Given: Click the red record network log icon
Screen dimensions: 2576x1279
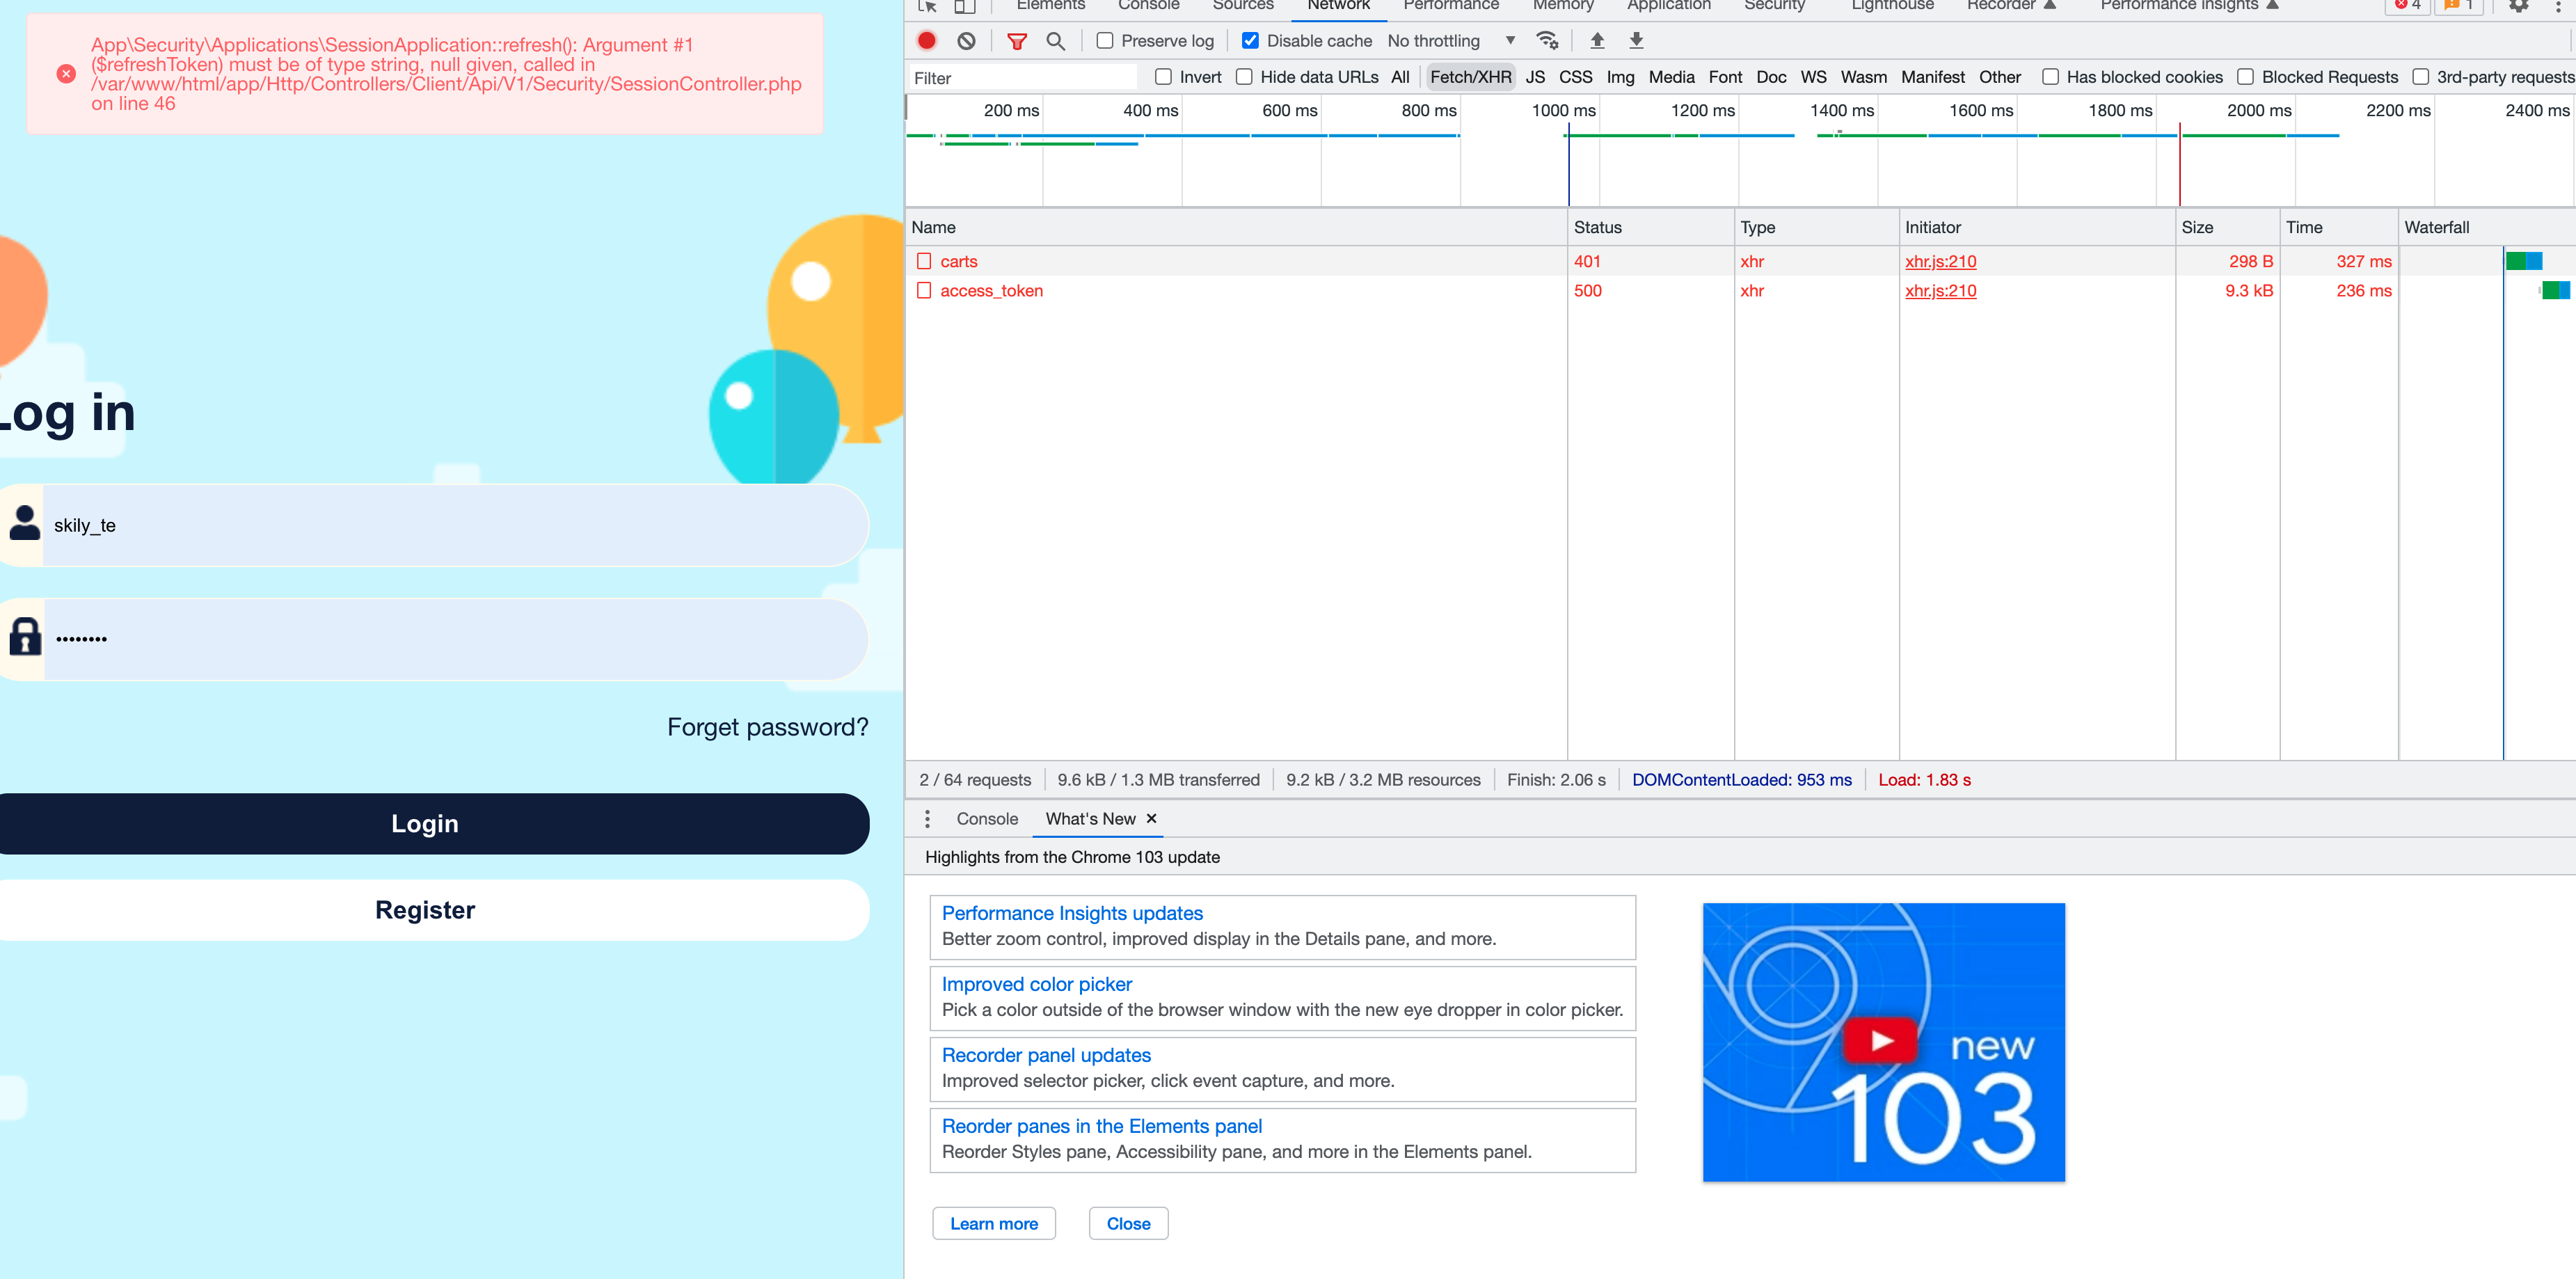Looking at the screenshot, I should tap(927, 41).
